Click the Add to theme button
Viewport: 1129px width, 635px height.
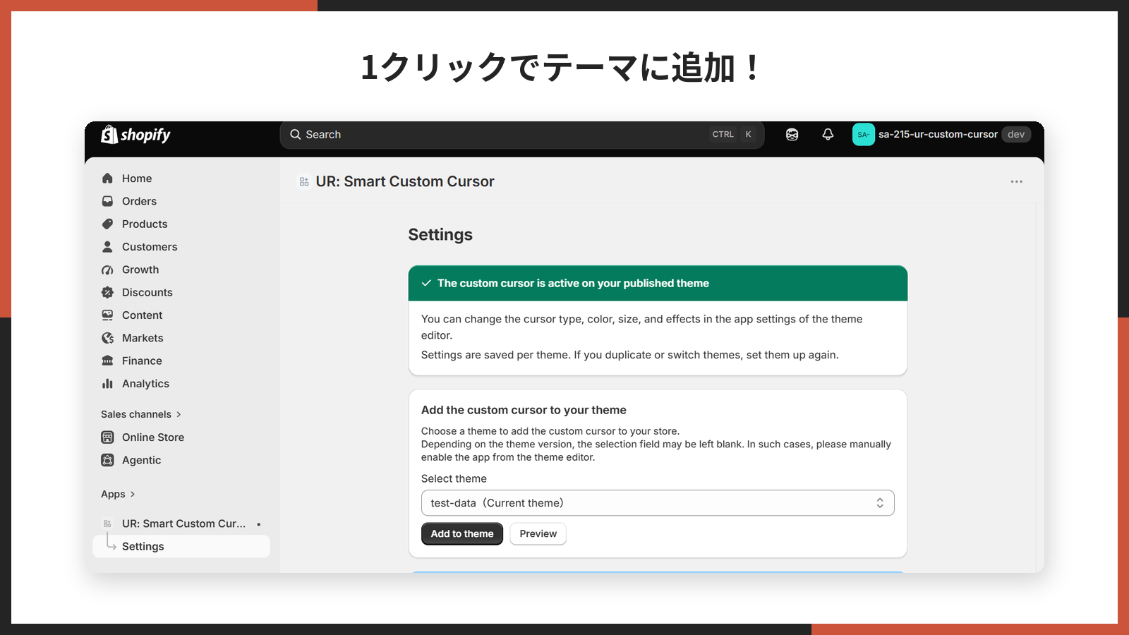462,534
